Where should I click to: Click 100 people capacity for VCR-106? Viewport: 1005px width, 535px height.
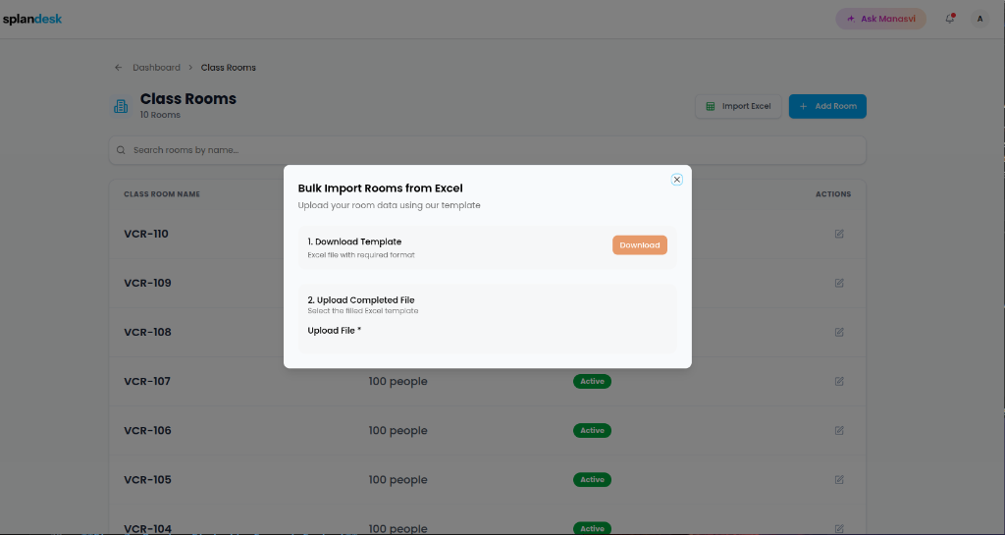(398, 431)
